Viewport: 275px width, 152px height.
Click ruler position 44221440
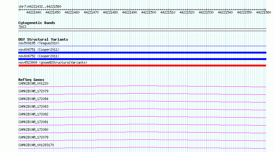34,12
